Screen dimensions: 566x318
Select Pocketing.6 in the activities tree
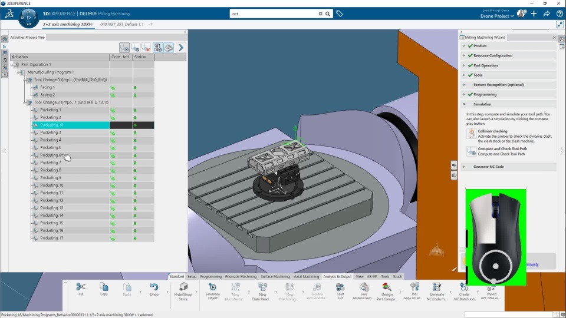(x=51, y=155)
